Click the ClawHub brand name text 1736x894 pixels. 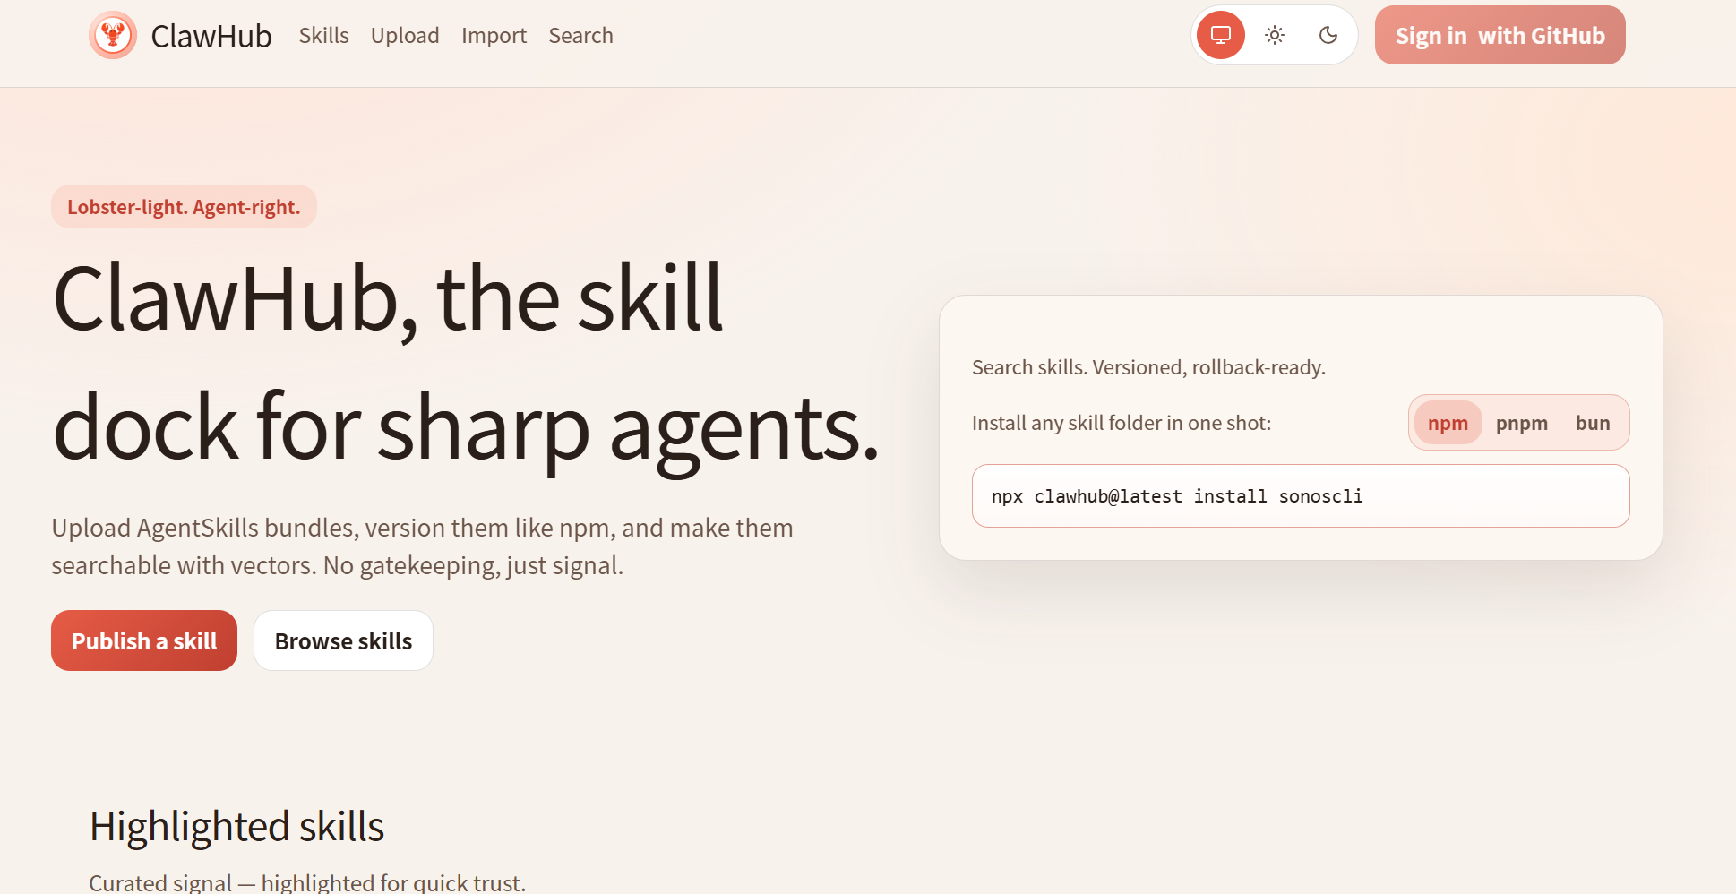211,37
